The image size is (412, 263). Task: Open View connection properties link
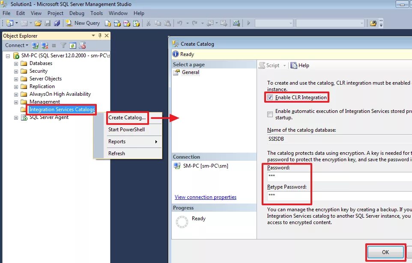[x=206, y=197]
